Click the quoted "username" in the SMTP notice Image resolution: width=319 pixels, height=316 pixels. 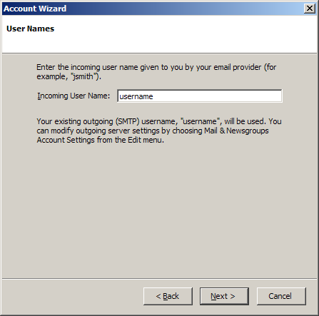coord(200,121)
